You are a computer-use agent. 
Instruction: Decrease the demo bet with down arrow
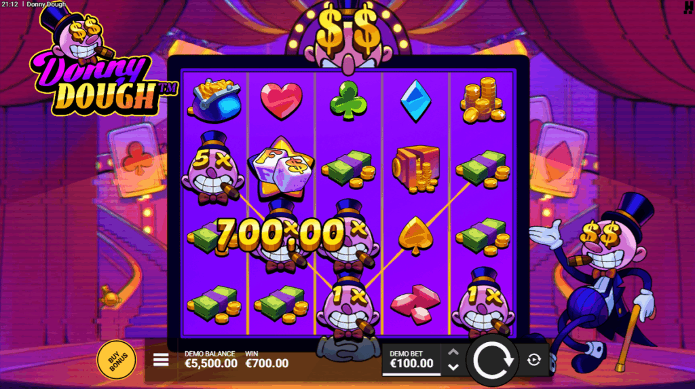pyautogui.click(x=453, y=367)
